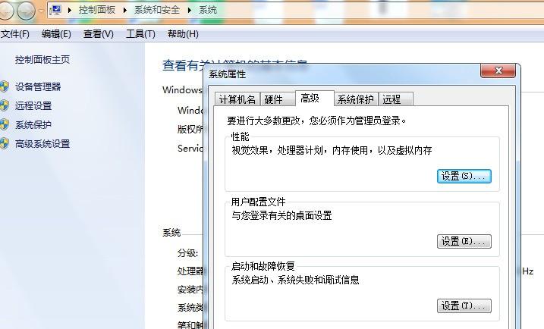Click shield icon beside 设备管理器
This screenshot has height=329, width=544.
coord(4,86)
